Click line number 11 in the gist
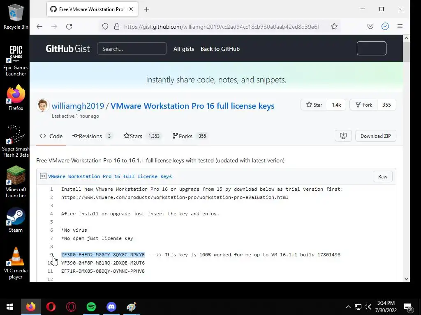The width and height of the screenshot is (421, 315). pyautogui.click(x=50, y=271)
